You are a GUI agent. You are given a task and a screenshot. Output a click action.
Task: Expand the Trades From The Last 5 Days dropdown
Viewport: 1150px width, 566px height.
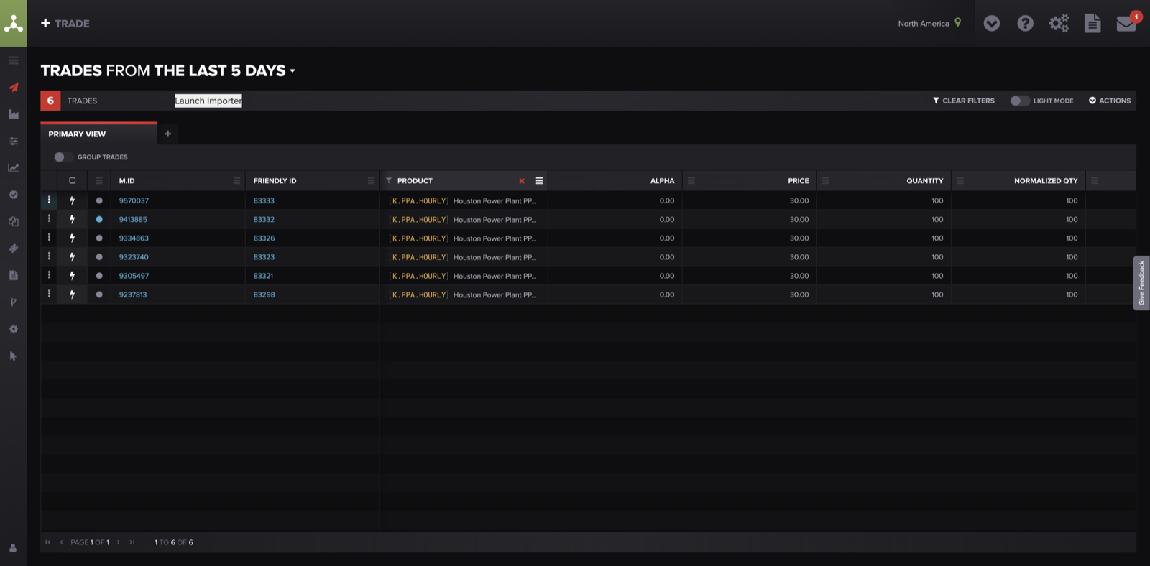click(x=293, y=71)
